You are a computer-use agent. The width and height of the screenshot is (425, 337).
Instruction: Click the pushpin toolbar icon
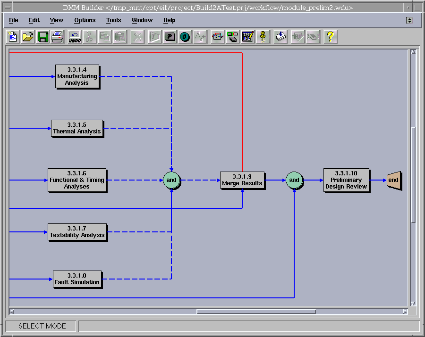point(263,37)
